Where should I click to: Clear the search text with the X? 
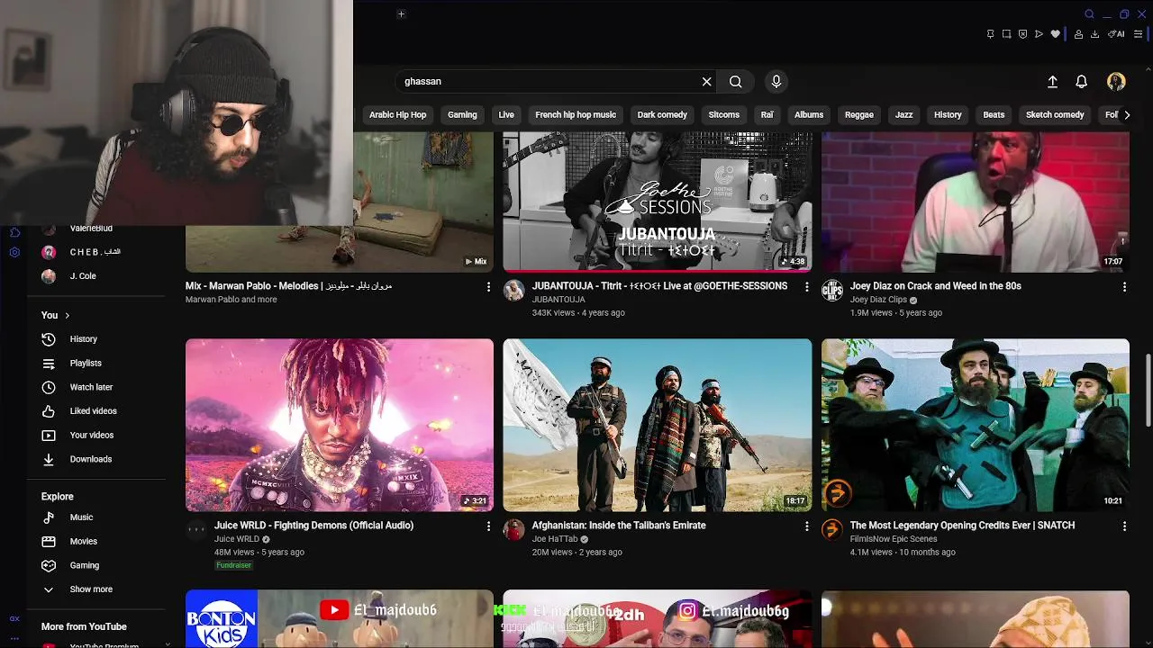pos(707,82)
